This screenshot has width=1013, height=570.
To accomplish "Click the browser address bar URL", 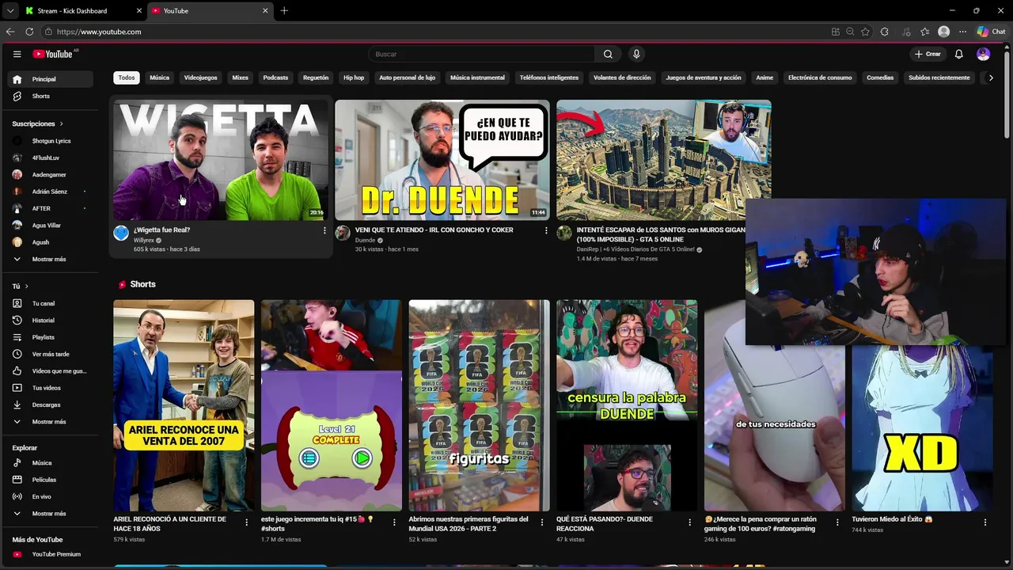I will [99, 32].
